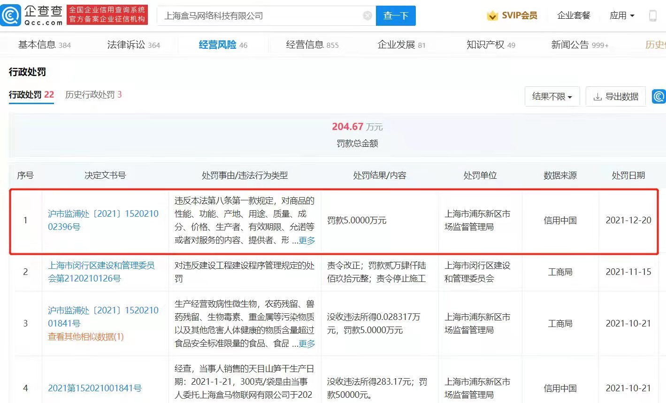This screenshot has width=666, height=403.
Task: Select the 经营风险 tab
Action: click(223, 45)
